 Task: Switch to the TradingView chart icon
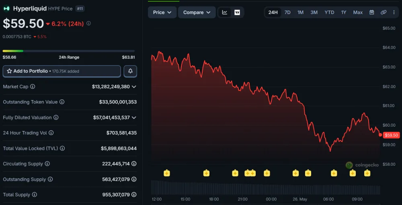pos(237,12)
